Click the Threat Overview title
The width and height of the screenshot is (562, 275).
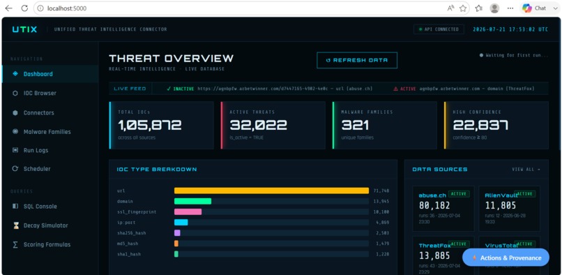171,58
